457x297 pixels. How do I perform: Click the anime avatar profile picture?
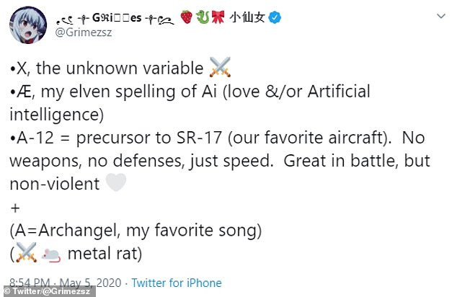[x=28, y=25]
